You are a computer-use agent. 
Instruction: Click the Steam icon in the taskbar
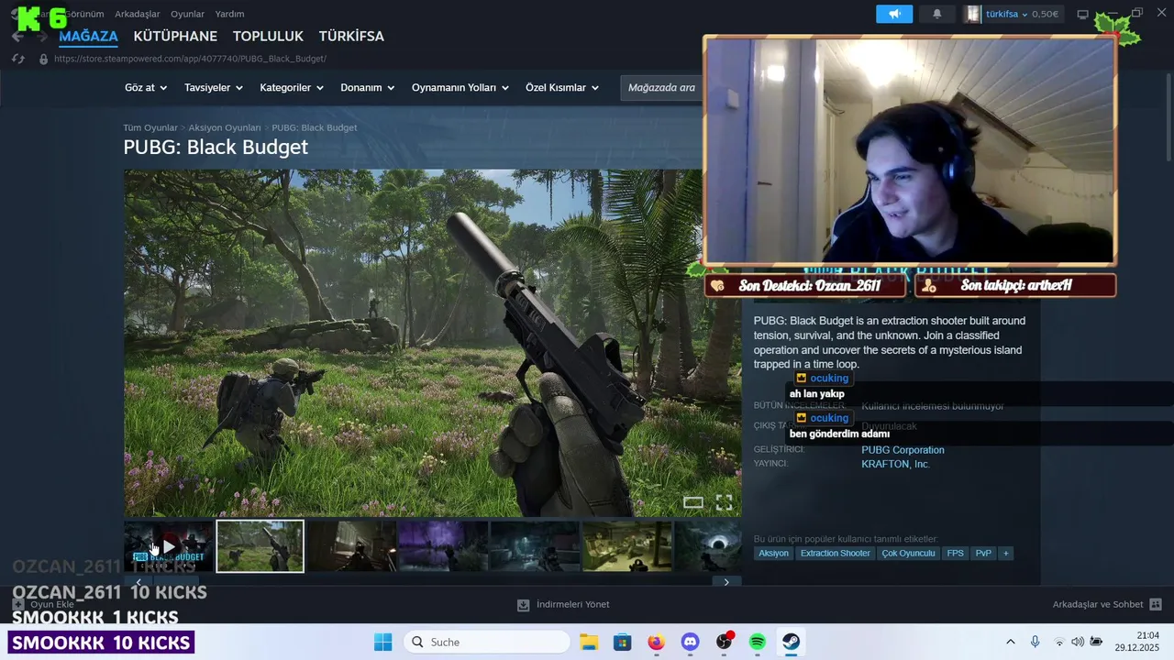(791, 642)
